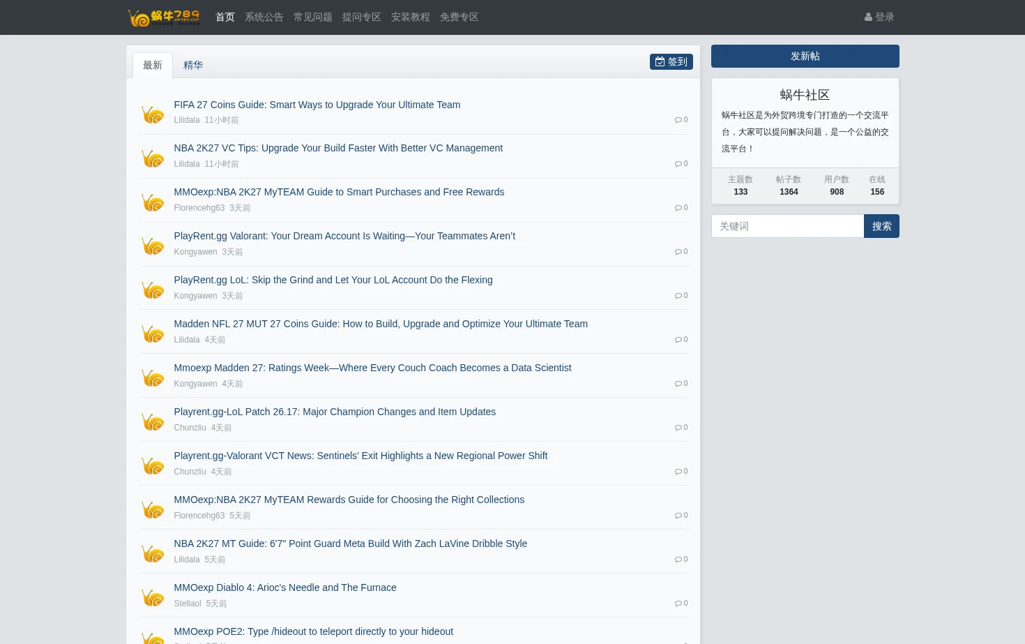Click reply count on NBA 2K27 MT Guide row
The height and width of the screenshot is (644, 1025).
click(681, 560)
